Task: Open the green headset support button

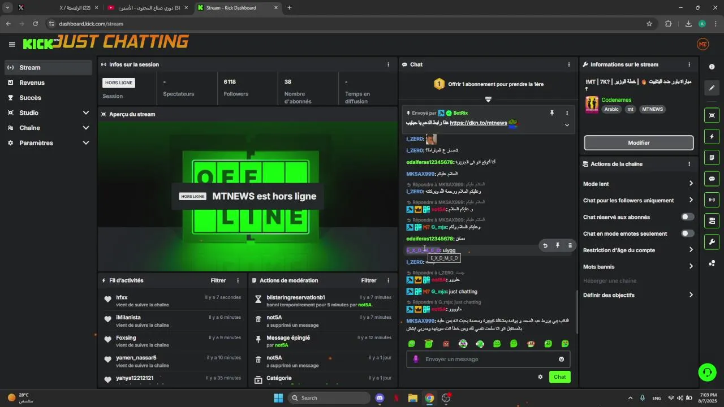Action: click(x=707, y=372)
